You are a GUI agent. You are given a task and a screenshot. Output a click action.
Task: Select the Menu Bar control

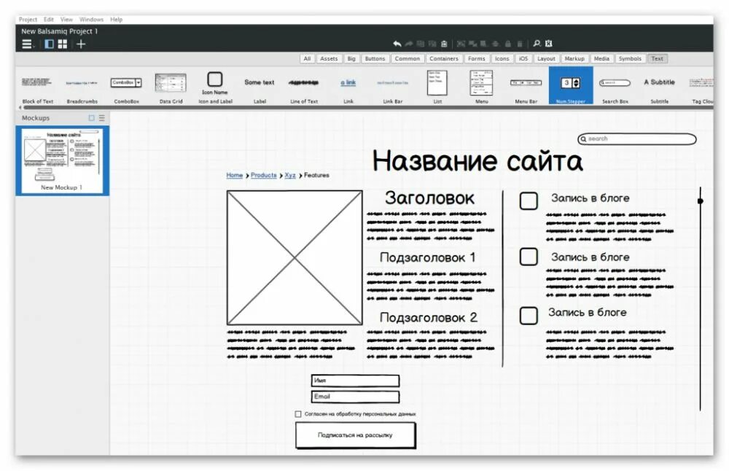[x=526, y=87]
